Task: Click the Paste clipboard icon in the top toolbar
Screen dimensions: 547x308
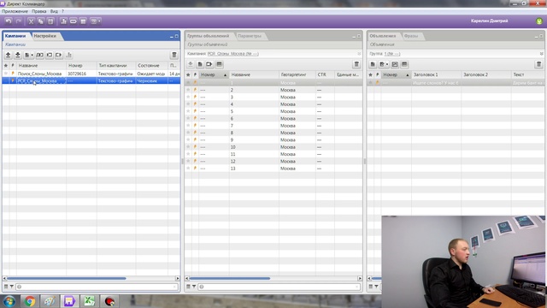Action: click(50, 21)
